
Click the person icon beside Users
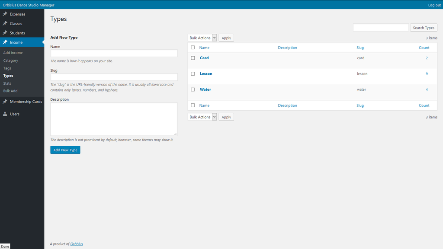point(5,114)
